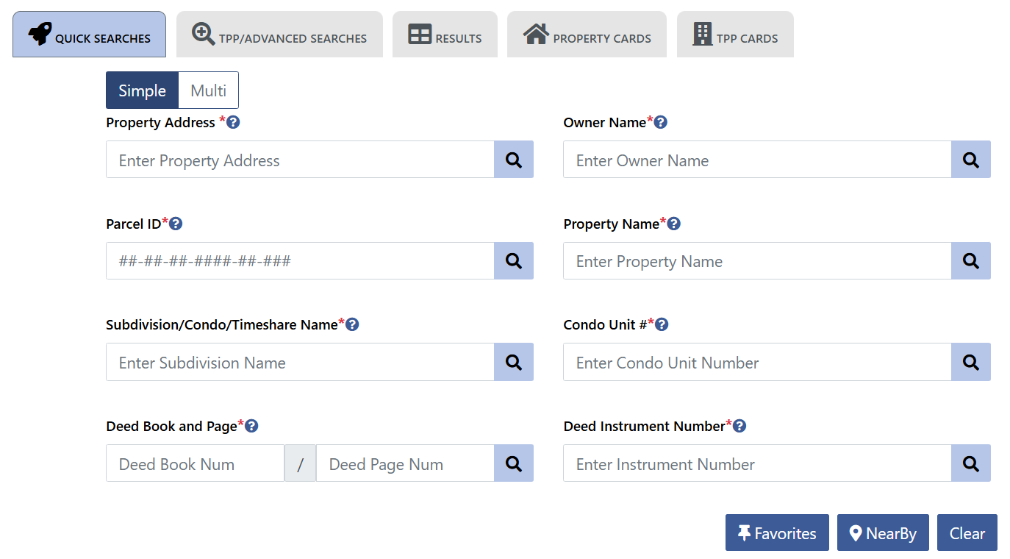The image size is (1010, 559).
Task: Click the help icon next to Property Name
Action: click(674, 224)
